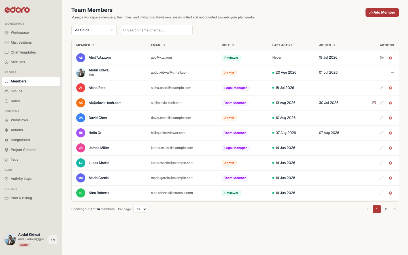Open Project Schema in the sidebar

31,150
